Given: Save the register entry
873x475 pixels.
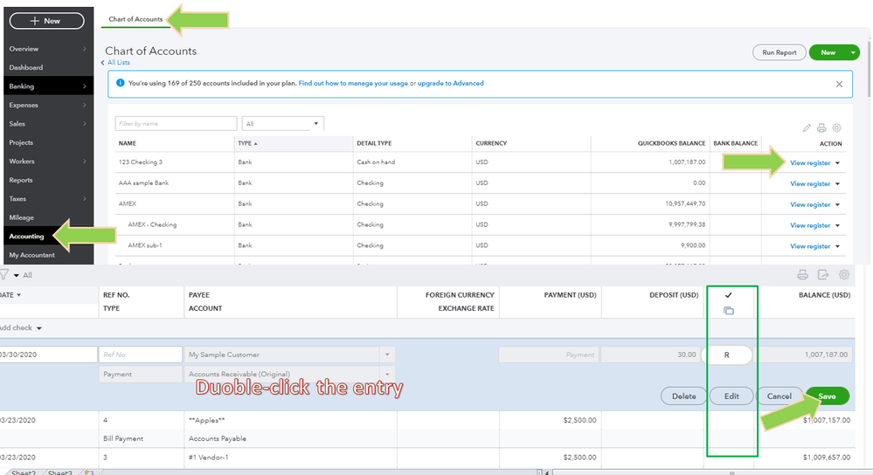Looking at the screenshot, I should click(828, 396).
